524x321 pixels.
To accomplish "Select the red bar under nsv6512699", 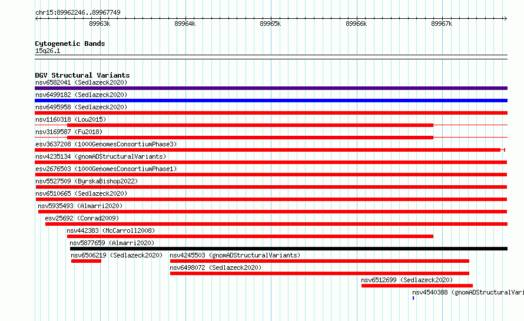I will [417, 286].
